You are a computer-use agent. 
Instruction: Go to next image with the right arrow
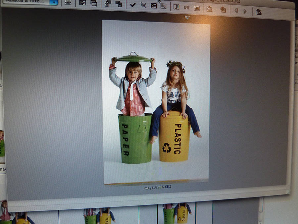(x=245, y=11)
